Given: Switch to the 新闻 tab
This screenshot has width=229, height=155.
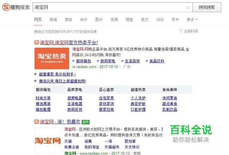Looking at the screenshot, I should pyautogui.click(x=53, y=20).
